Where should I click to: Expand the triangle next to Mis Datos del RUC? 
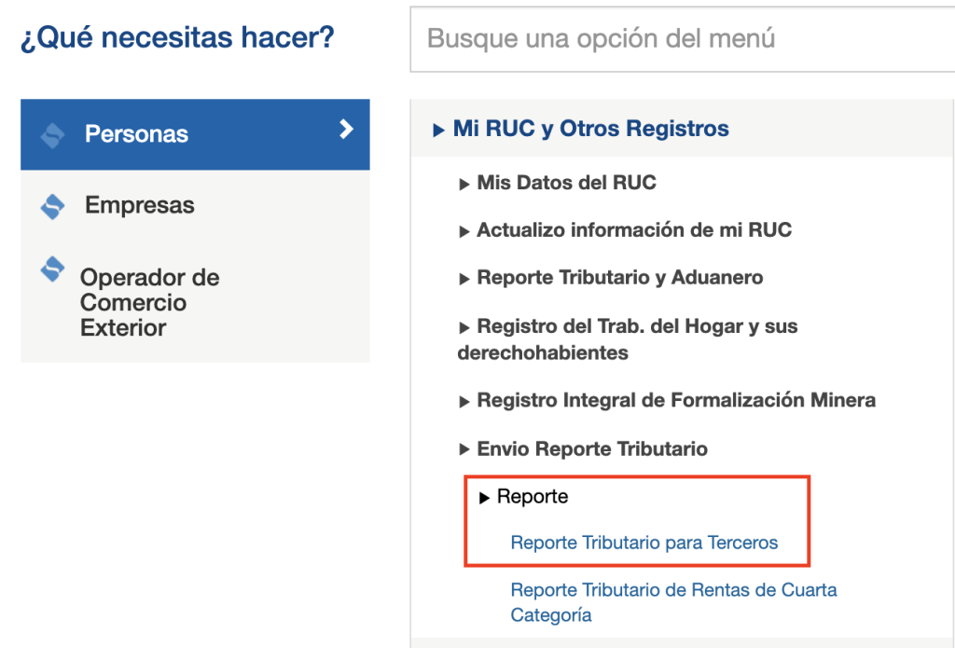464,185
